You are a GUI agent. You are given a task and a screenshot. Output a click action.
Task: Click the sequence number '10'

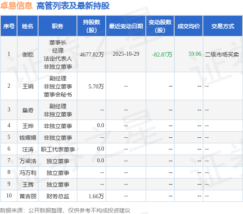tap(9, 195)
